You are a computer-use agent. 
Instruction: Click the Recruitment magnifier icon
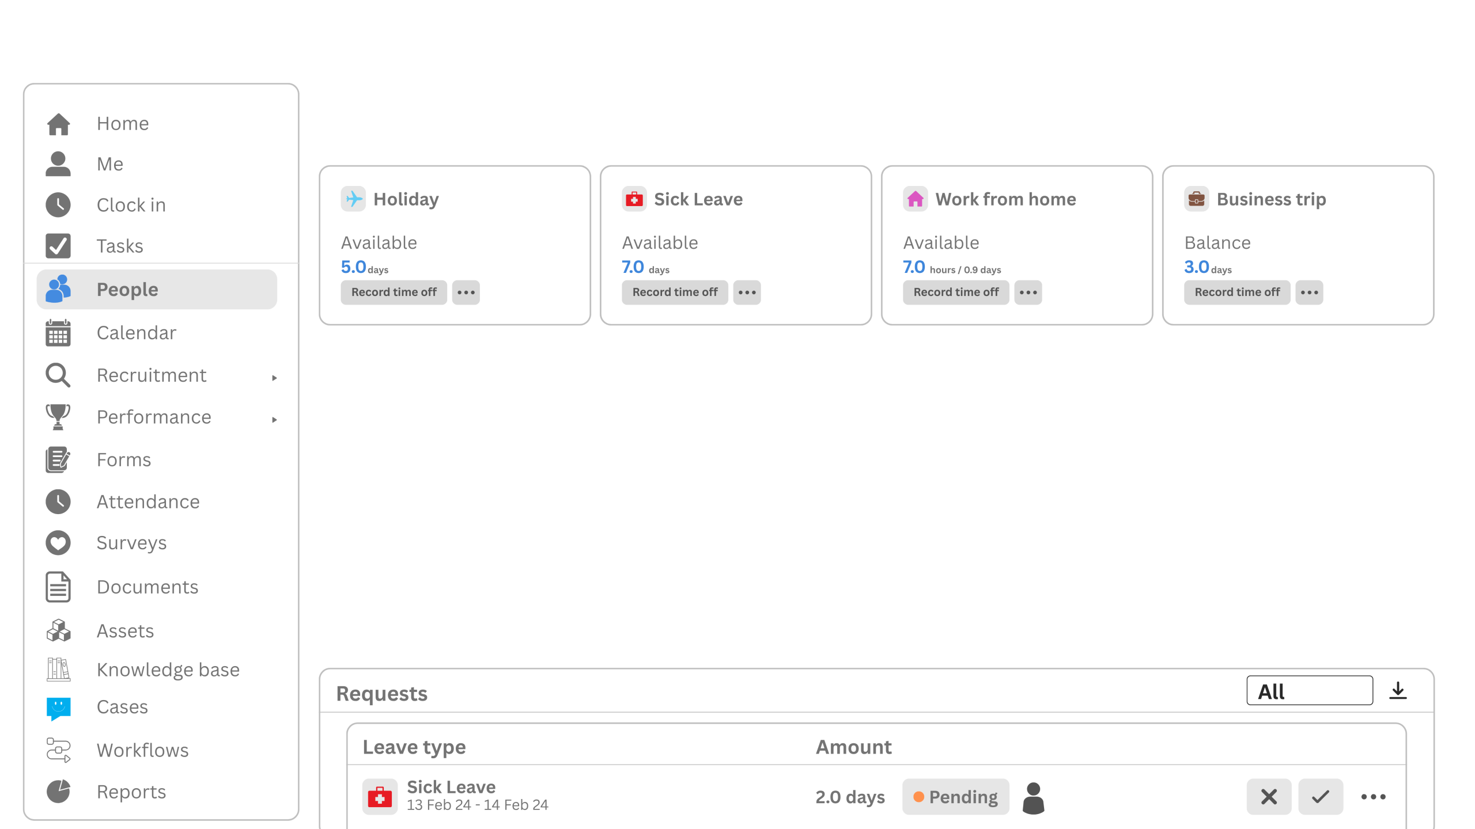click(x=58, y=375)
